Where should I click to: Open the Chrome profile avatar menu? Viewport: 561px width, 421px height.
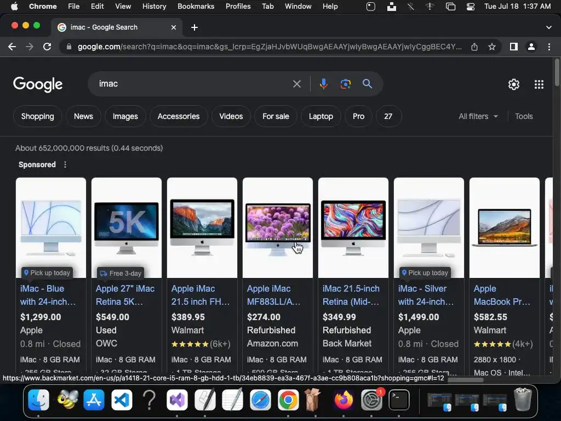pos(531,47)
